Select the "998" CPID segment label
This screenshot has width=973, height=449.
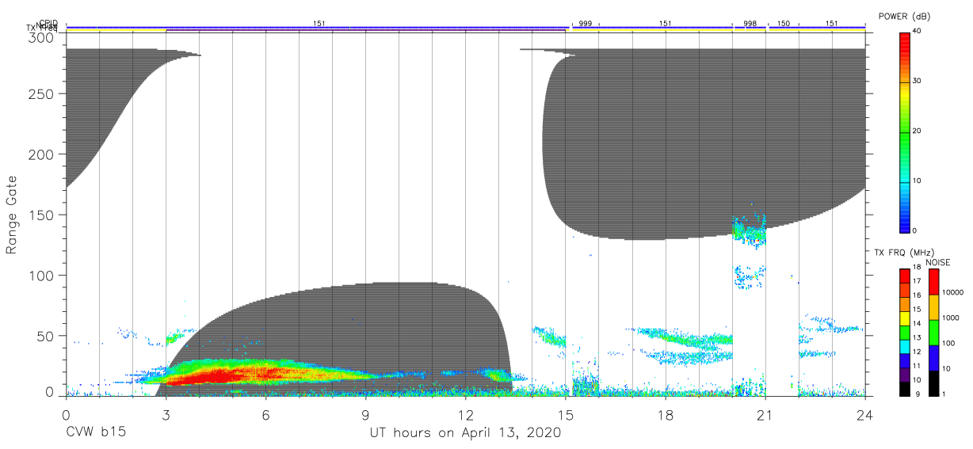750,24
